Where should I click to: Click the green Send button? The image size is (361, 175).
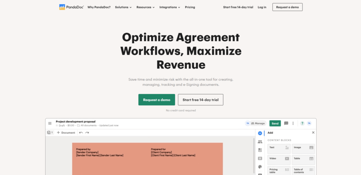coord(275,124)
